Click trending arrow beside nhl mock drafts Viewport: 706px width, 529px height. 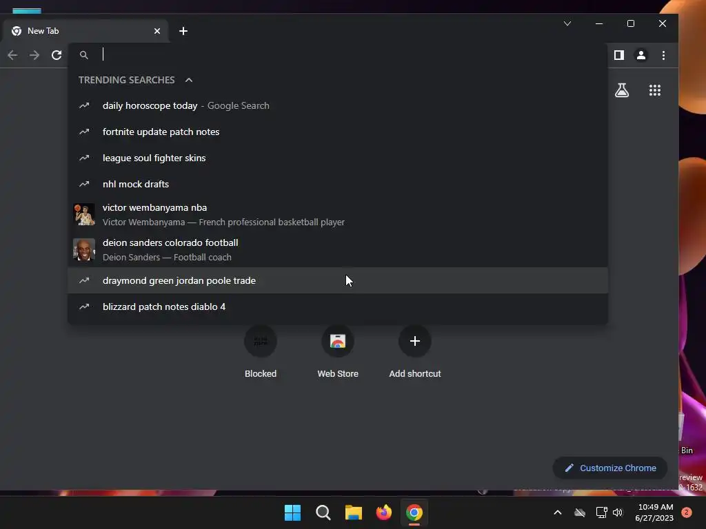pos(84,184)
